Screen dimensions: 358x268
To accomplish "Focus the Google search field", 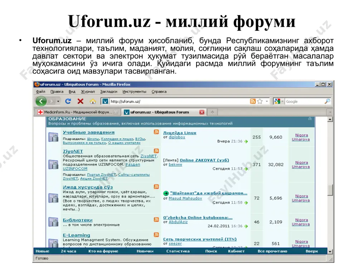I will 304,101.
